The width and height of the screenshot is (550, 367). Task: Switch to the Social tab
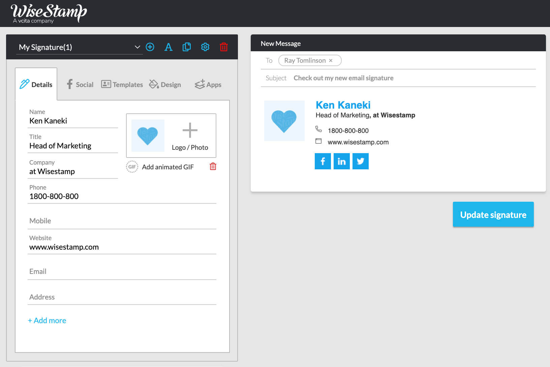point(80,84)
